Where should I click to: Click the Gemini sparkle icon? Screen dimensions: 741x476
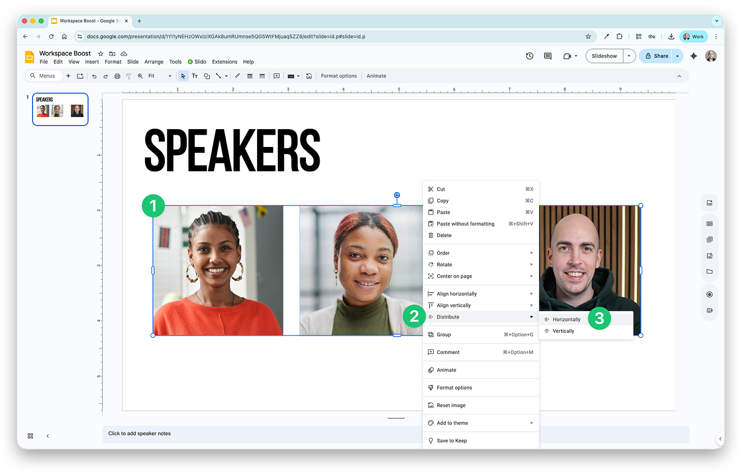coord(693,56)
